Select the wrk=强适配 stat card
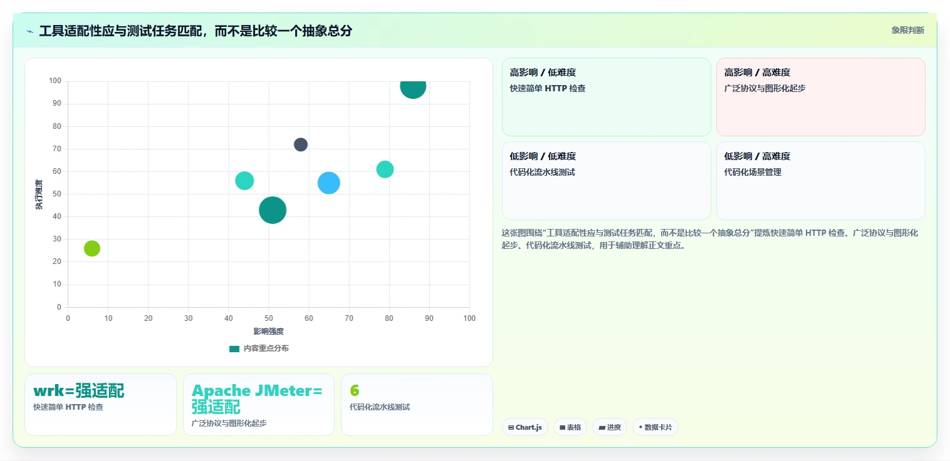Viewport: 950px width, 461px height. tap(100, 404)
